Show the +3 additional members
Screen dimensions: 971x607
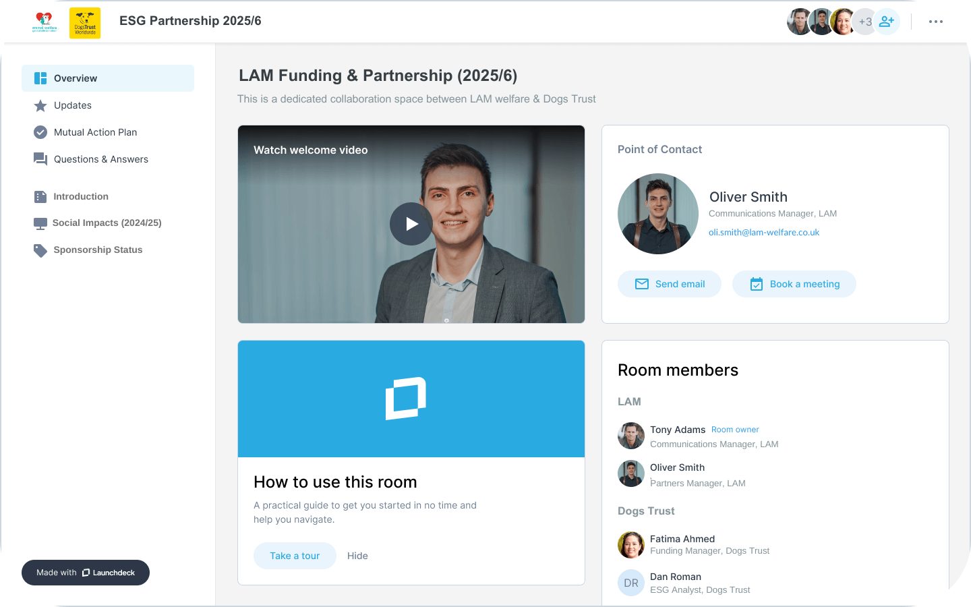pyautogui.click(x=865, y=22)
